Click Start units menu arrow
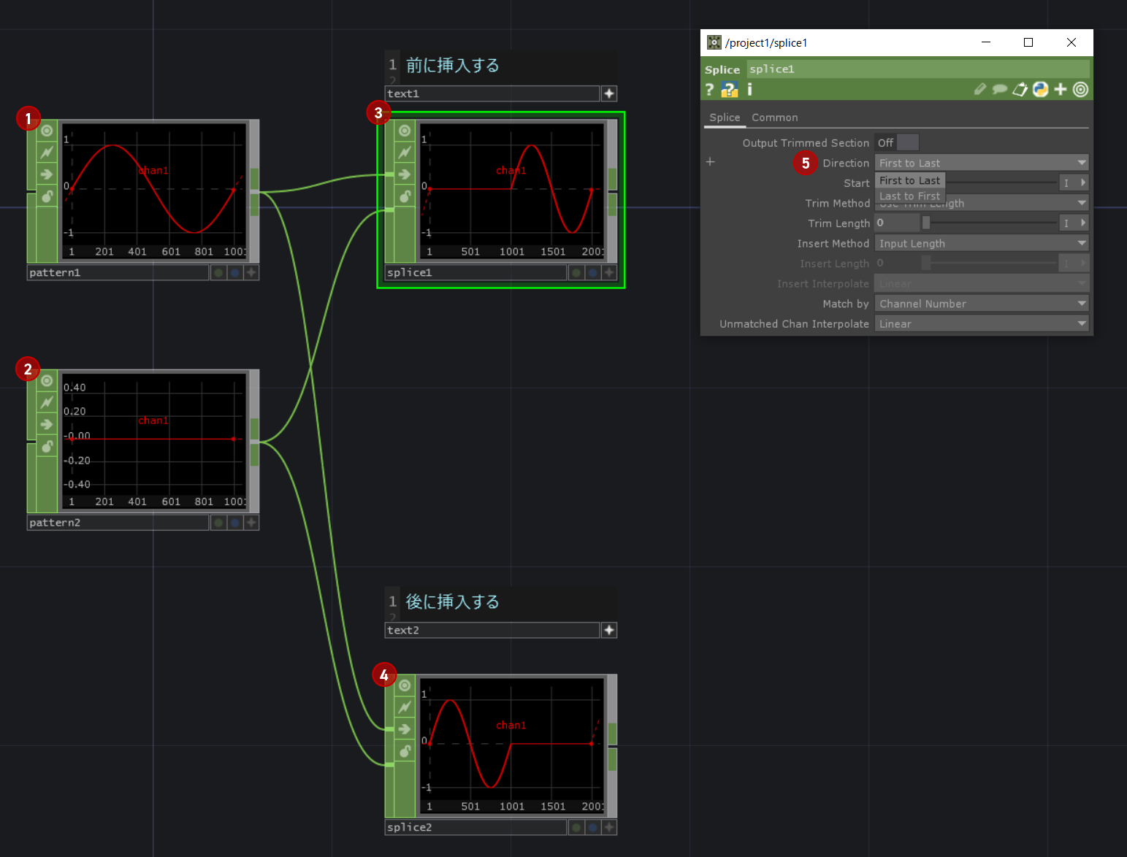The width and height of the screenshot is (1127, 857). point(1082,182)
